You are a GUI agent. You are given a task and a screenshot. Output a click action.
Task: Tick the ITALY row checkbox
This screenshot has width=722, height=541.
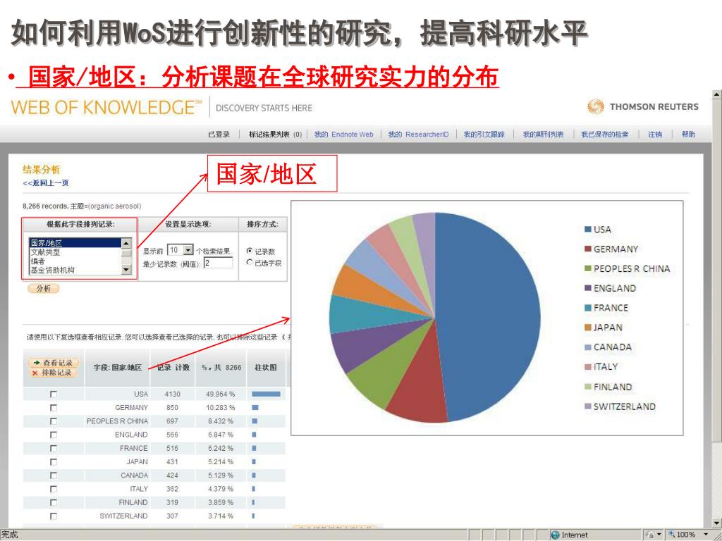[x=54, y=489]
